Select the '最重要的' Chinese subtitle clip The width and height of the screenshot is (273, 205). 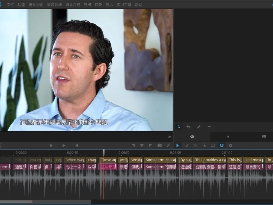click(x=254, y=167)
